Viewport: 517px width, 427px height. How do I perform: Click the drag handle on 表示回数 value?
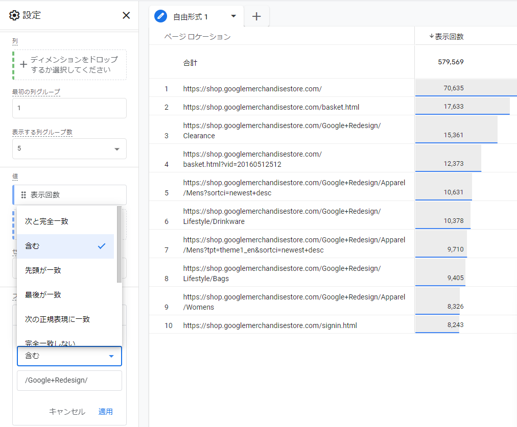tap(24, 195)
